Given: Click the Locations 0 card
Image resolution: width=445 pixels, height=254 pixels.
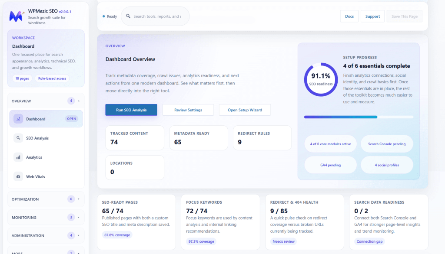Looking at the screenshot, I should 135,168.
